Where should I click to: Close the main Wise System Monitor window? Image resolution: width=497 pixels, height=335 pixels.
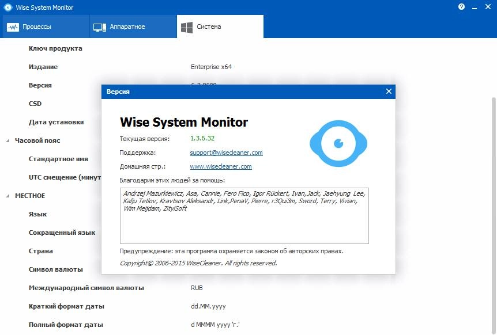[488, 7]
